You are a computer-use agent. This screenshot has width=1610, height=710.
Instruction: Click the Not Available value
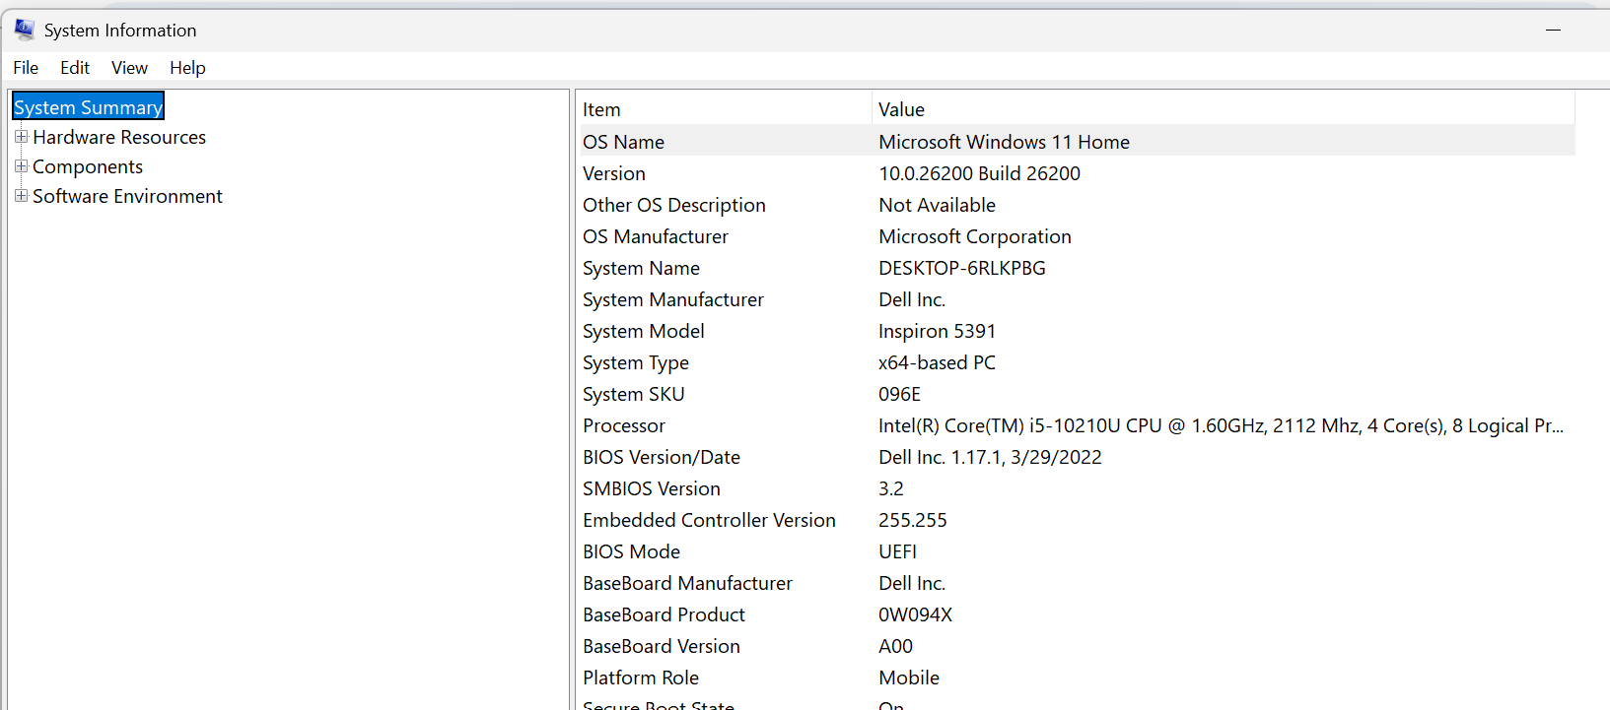[937, 205]
